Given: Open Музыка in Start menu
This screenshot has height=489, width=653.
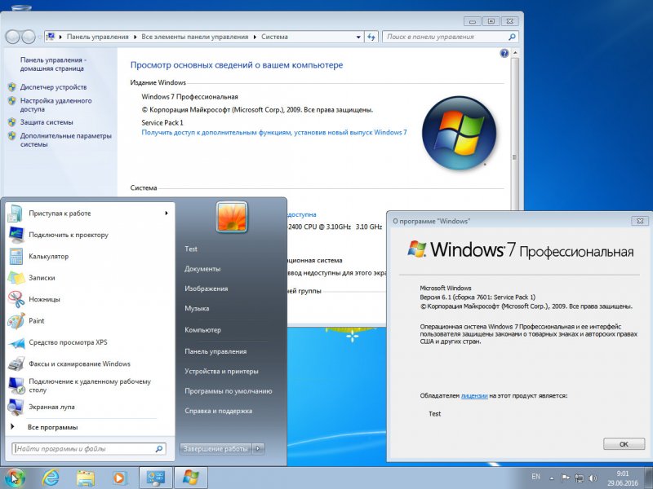Looking at the screenshot, I should pyautogui.click(x=197, y=309).
